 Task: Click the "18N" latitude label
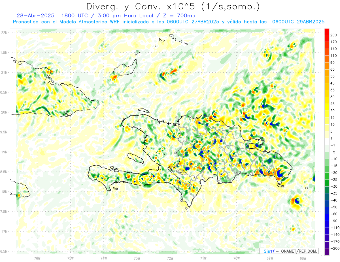5,192
